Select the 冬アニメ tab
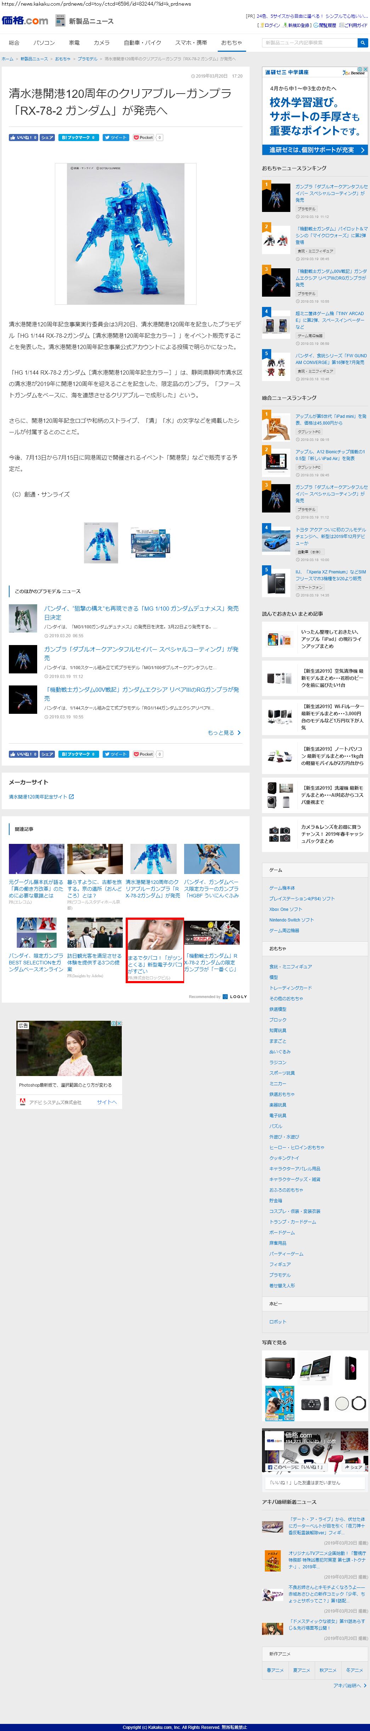 354,1670
